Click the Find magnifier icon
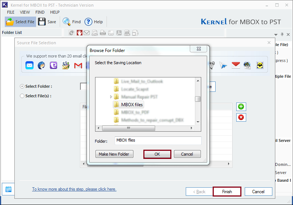Viewport: 293px width, 205px height. [x=66, y=22]
